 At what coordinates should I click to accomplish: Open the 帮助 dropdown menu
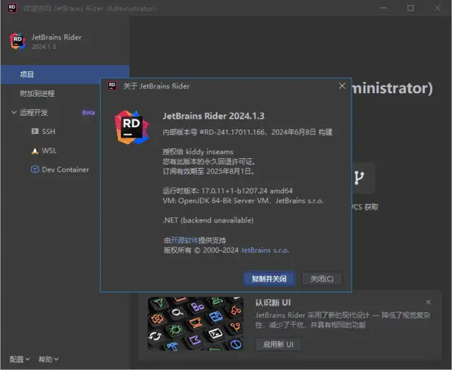click(x=48, y=359)
